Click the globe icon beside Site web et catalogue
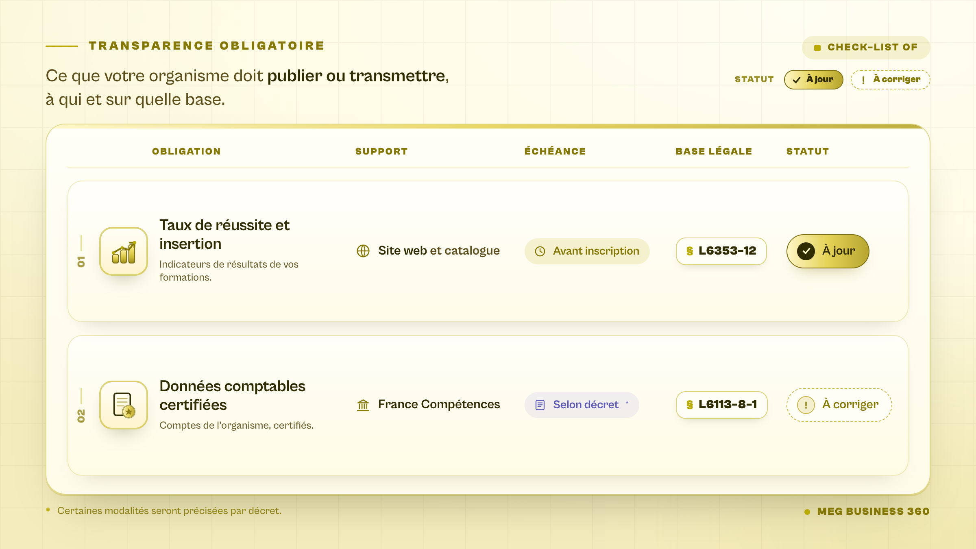The height and width of the screenshot is (549, 976). [363, 251]
